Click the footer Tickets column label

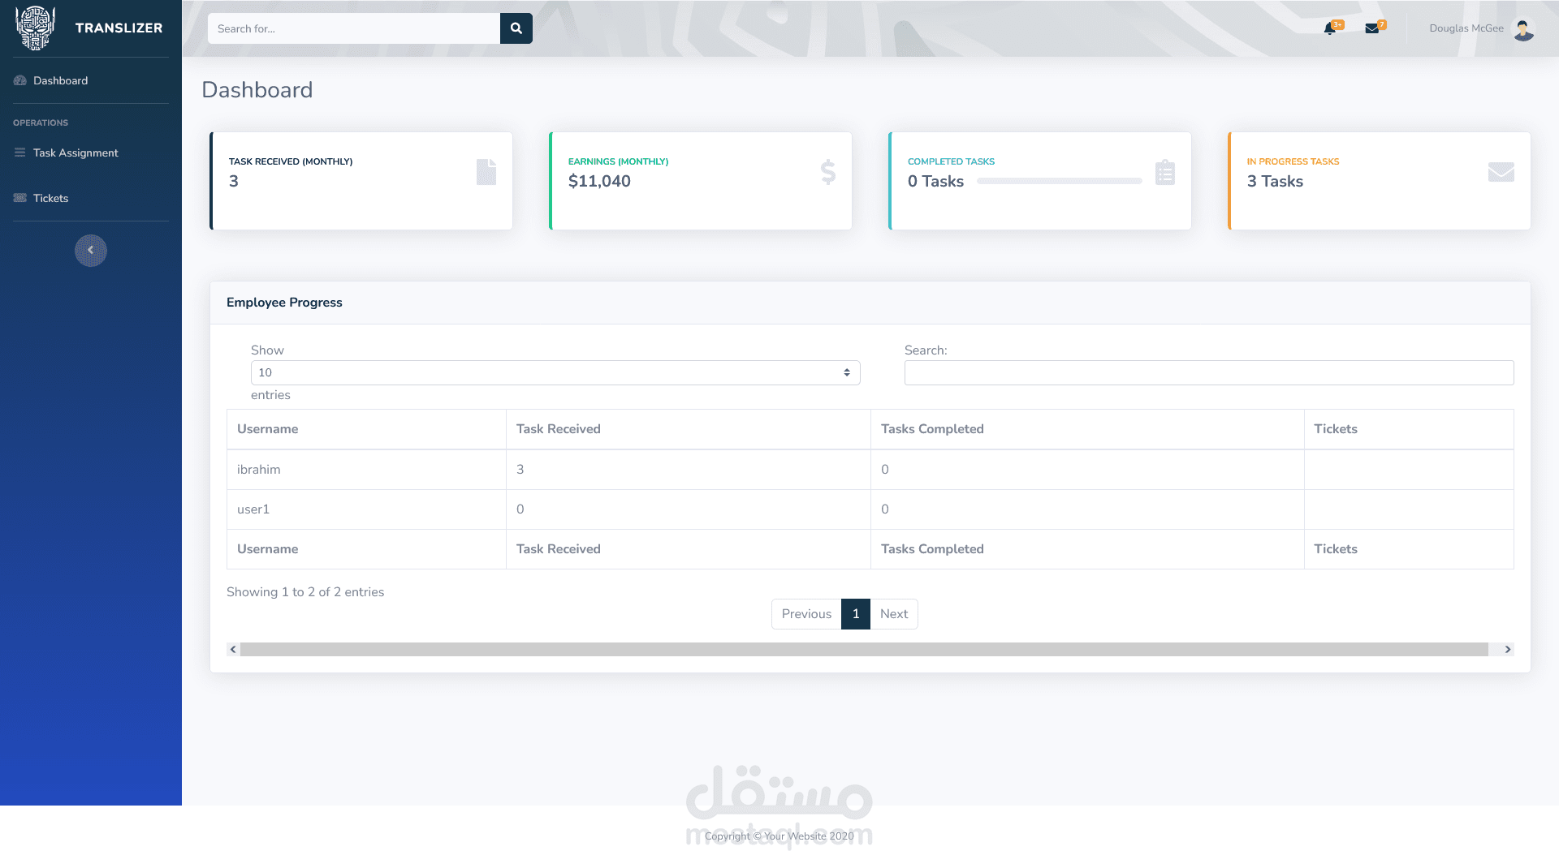(x=1336, y=549)
